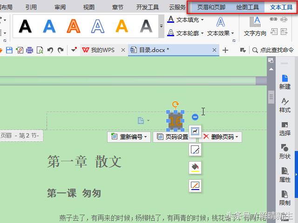Apply the black text preset style
This screenshot has width=298, height=223.
[25, 26]
